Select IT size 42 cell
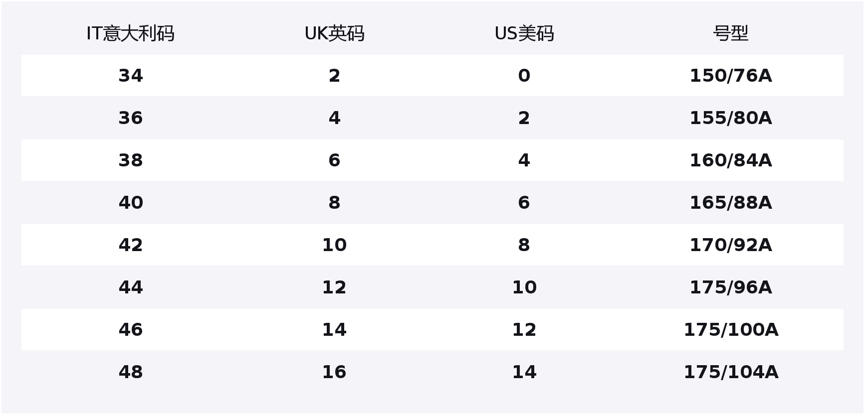Viewport: 865px width, 415px height. coord(131,245)
